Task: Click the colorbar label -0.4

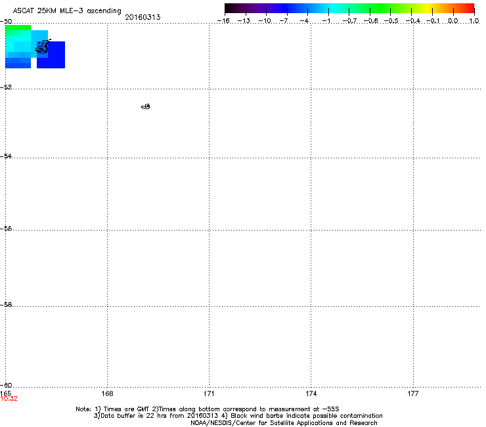Action: [413, 21]
